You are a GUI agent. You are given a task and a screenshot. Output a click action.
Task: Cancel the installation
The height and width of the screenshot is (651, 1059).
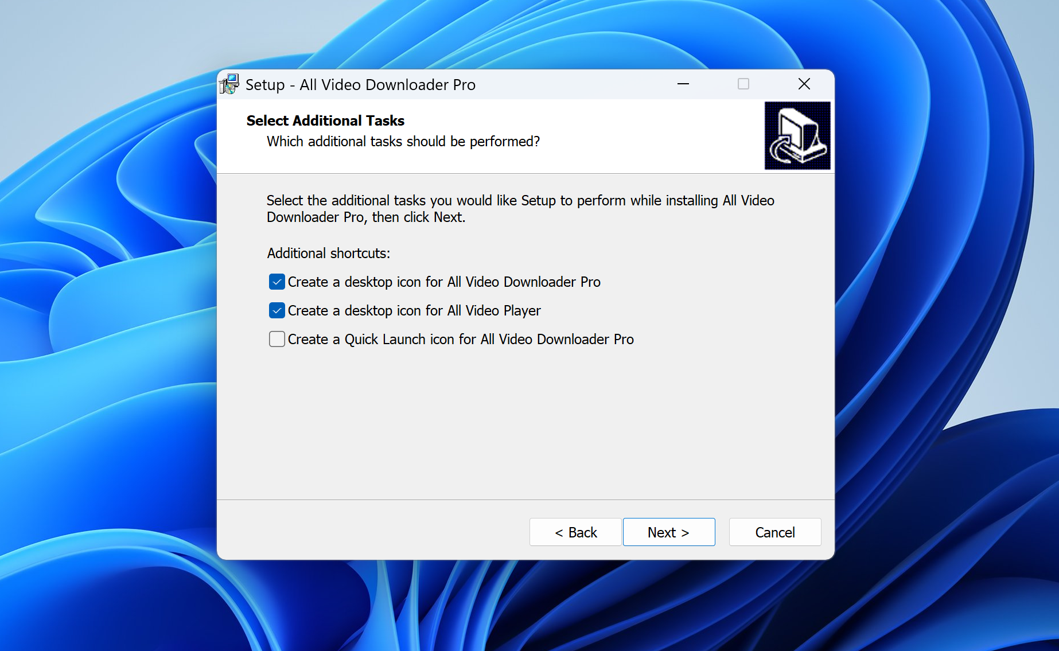[x=774, y=532]
